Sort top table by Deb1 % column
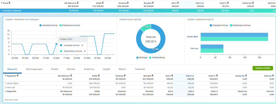Viewport: 276px width, 104px height. [x=224, y=3]
